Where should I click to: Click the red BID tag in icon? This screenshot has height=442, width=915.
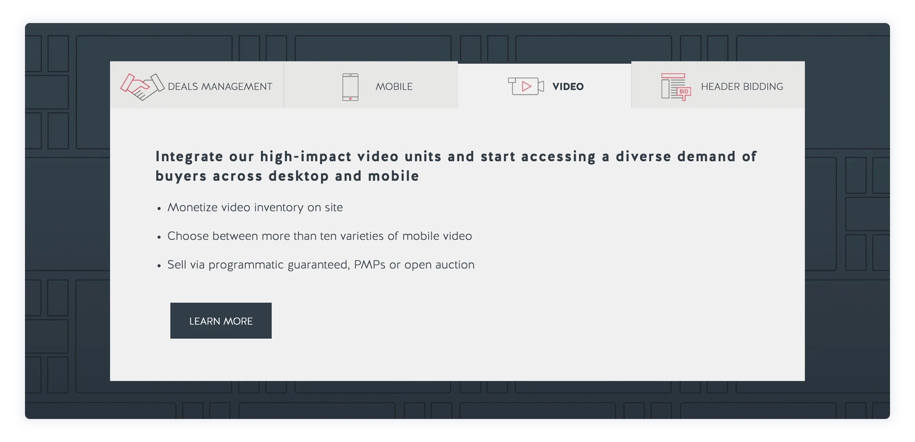pos(684,92)
